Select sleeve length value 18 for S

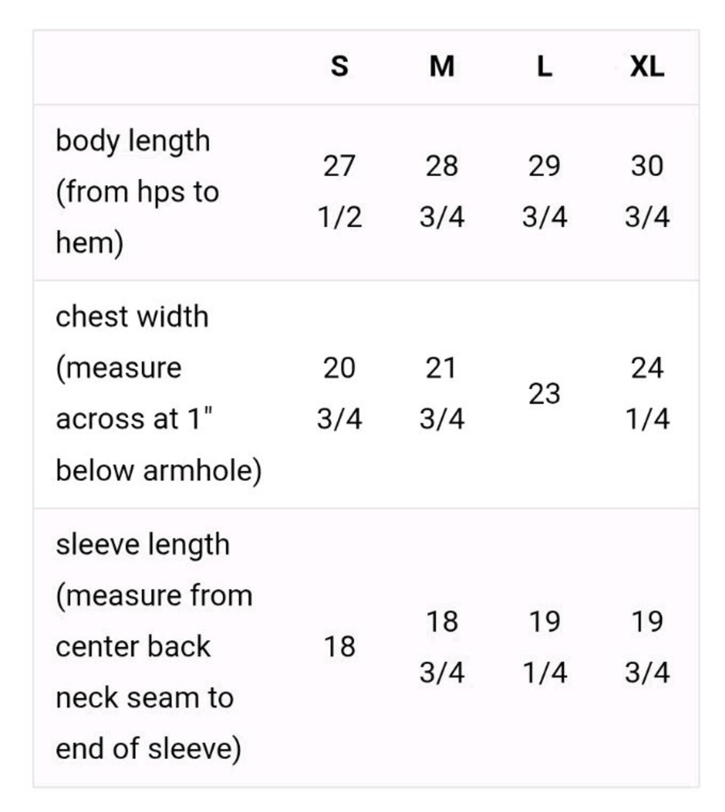pos(340,647)
